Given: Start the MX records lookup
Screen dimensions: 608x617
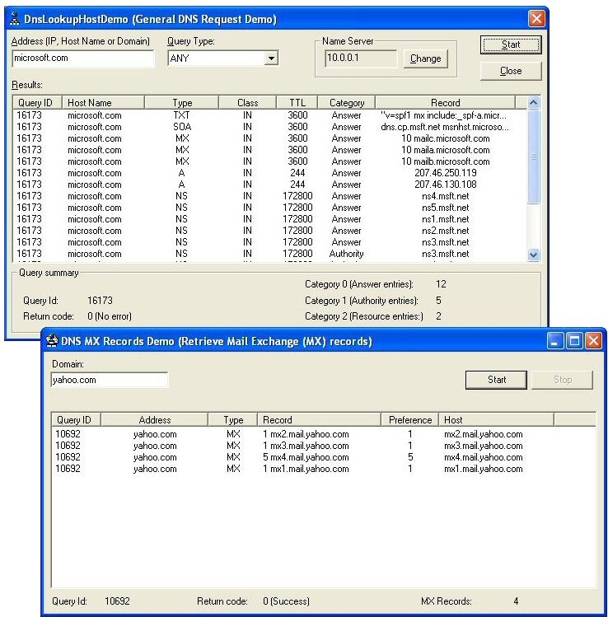Looking at the screenshot, I should 497,380.
